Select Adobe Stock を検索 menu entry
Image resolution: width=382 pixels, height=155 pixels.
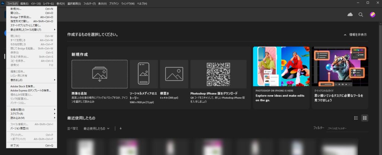[x=32, y=86]
